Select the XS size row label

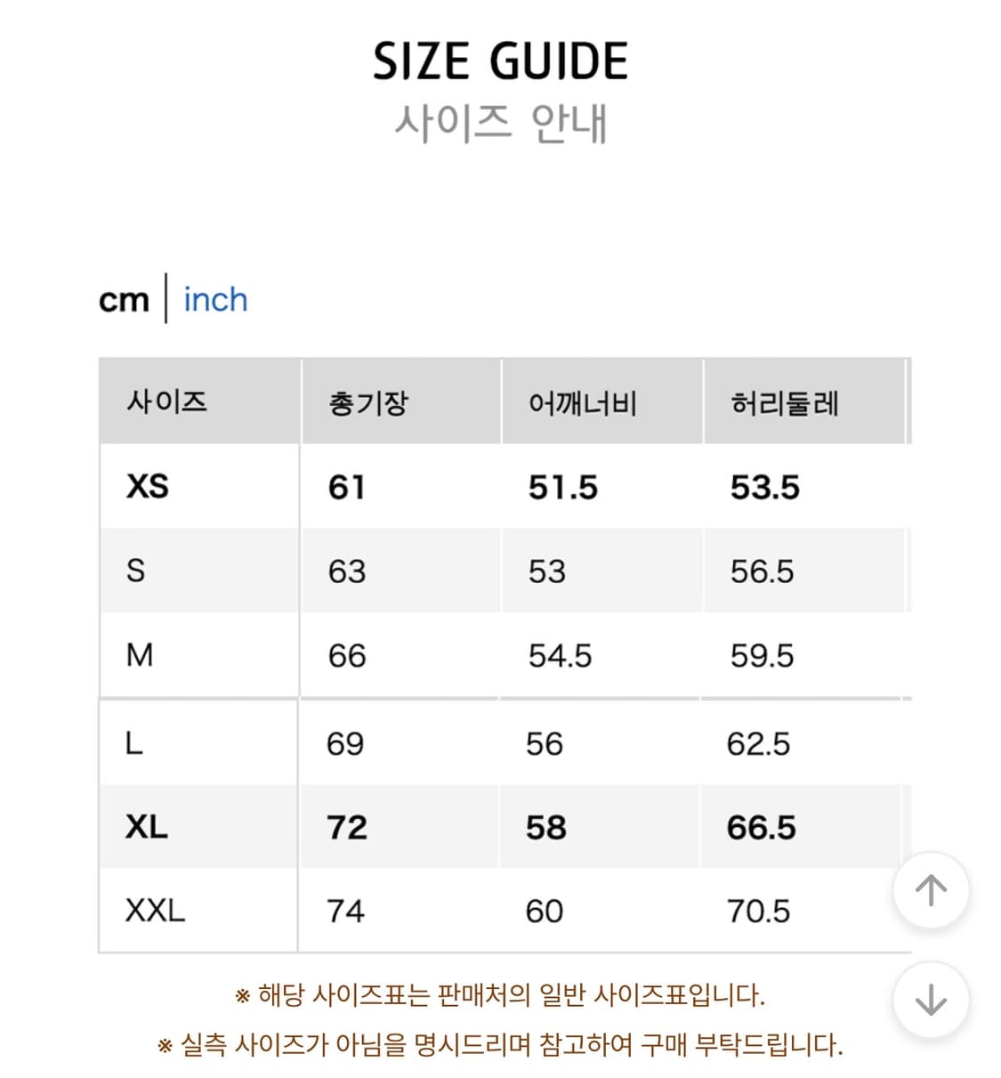(145, 488)
